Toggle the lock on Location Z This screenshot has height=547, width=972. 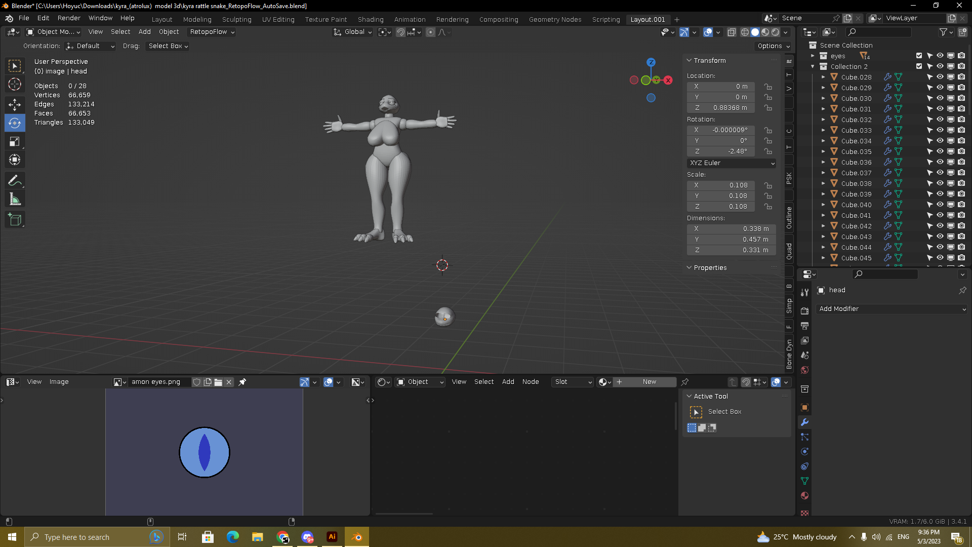pos(768,108)
